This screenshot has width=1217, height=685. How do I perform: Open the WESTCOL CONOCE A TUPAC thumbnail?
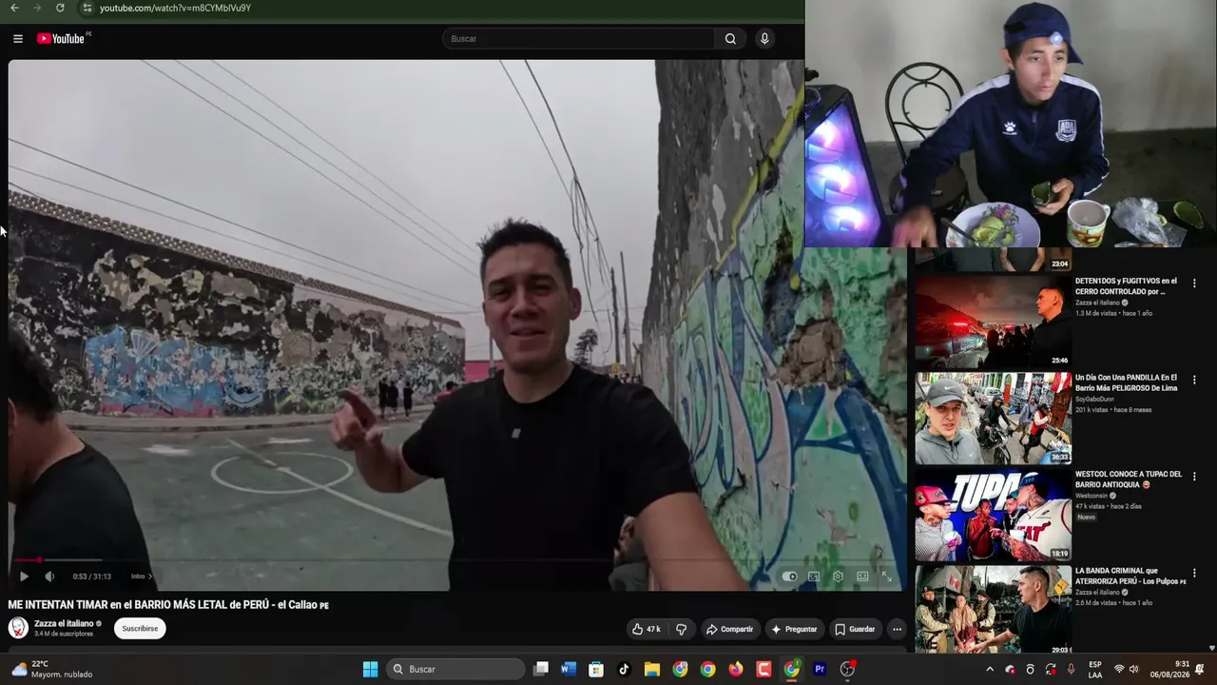point(994,516)
